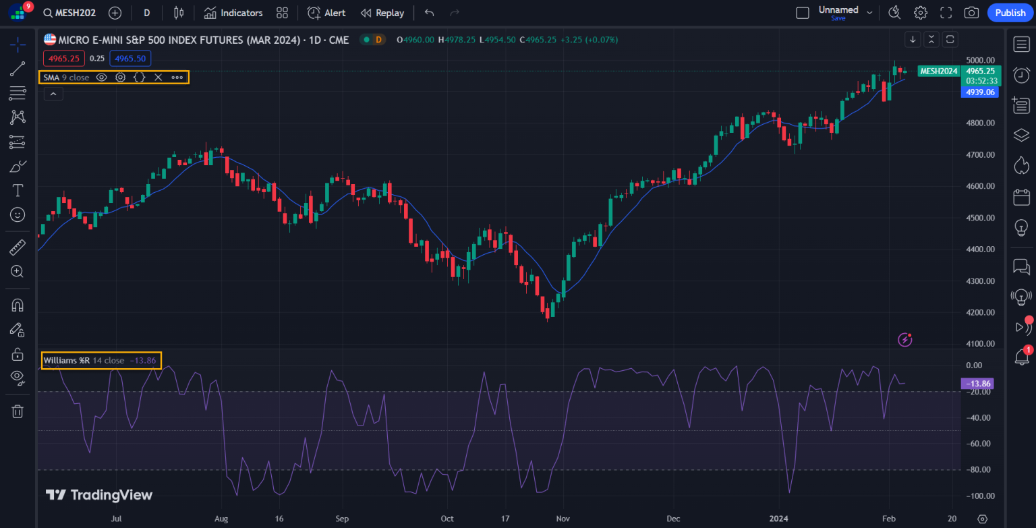Create an Alert from top toolbar
This screenshot has width=1036, height=528.
[326, 13]
